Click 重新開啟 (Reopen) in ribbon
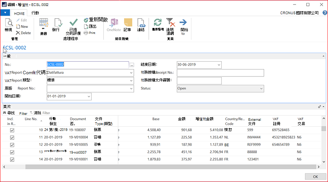 tap(96, 20)
